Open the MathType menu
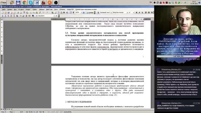The height and width of the screenshot is (113, 201). click(x=49, y=9)
